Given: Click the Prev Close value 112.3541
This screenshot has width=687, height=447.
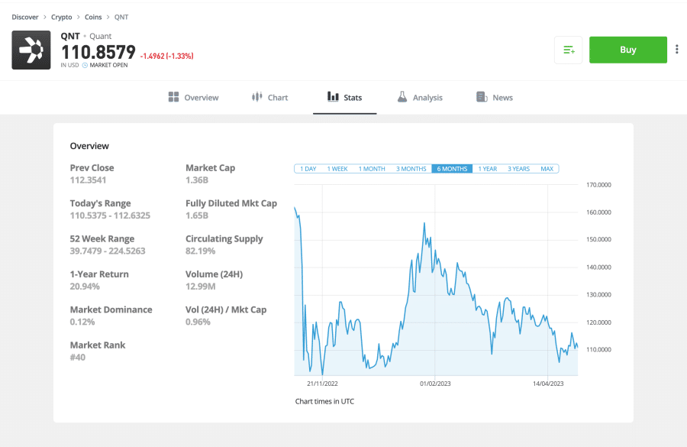Looking at the screenshot, I should [88, 180].
